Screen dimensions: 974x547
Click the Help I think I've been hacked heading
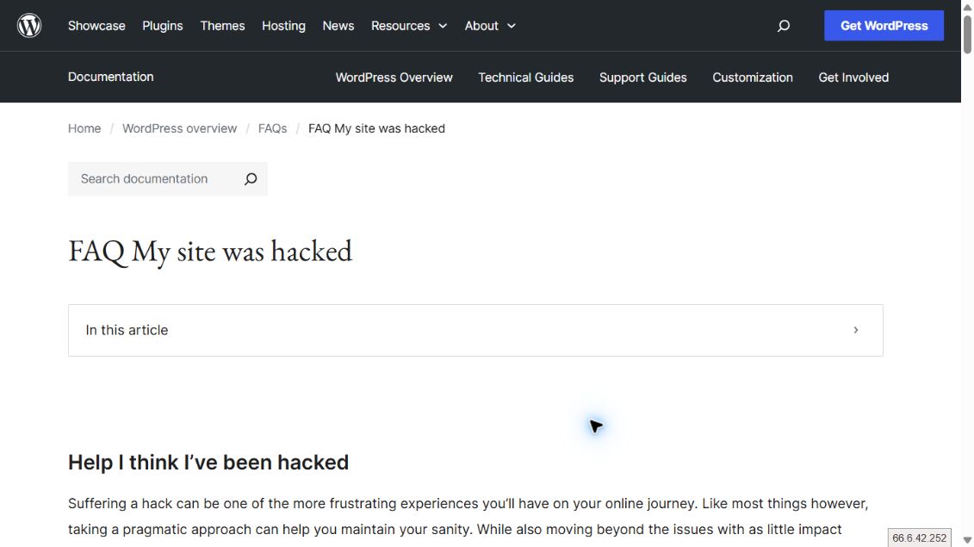tap(208, 462)
